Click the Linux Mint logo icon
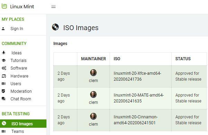The image size is (208, 135). pyautogui.click(x=4, y=6)
